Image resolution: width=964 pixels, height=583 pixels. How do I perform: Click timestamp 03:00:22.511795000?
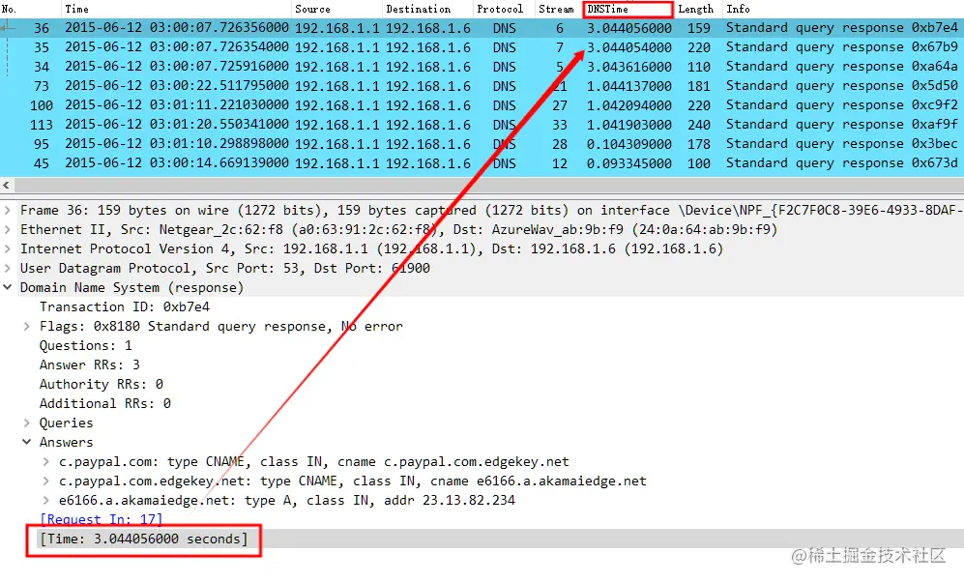[219, 86]
